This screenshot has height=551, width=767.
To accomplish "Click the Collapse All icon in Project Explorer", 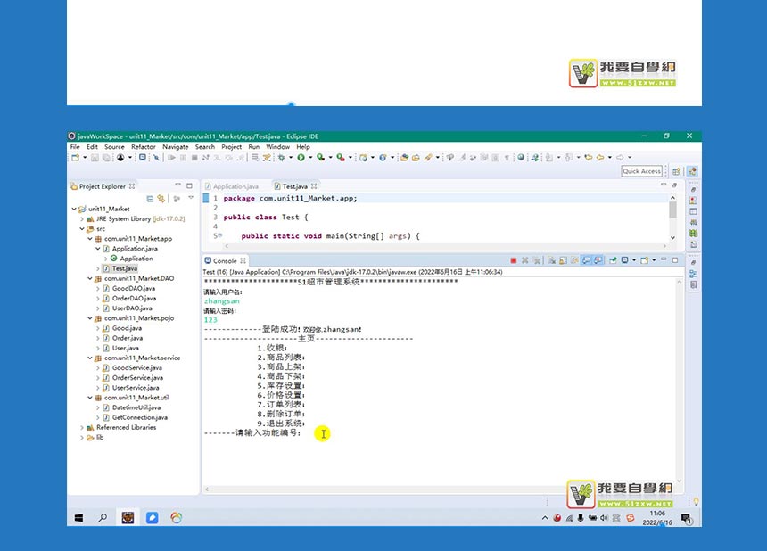I will [x=150, y=199].
